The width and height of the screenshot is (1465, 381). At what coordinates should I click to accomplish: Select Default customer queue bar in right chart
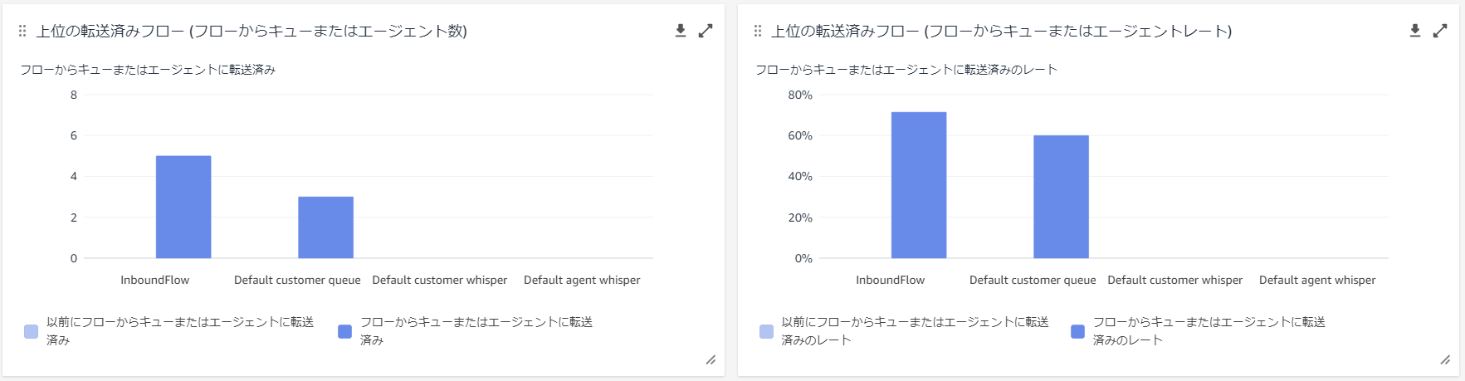(1061, 197)
